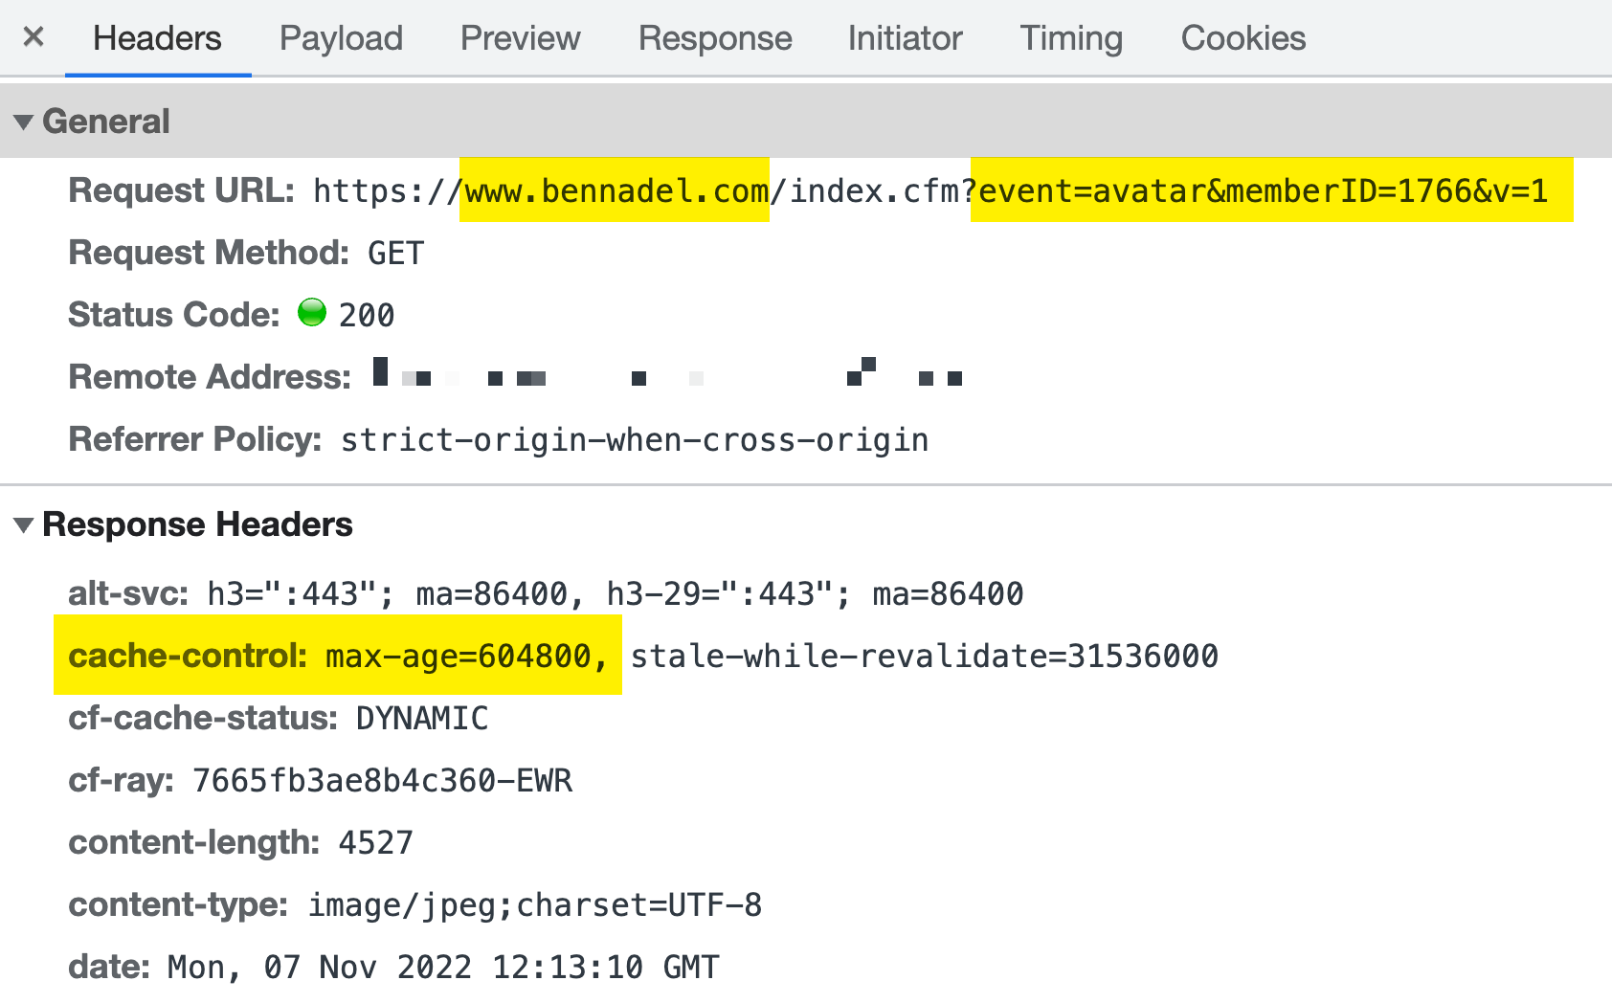Click the Response Headers section heading
Viewport: 1612px width, 1003px height.
197,524
